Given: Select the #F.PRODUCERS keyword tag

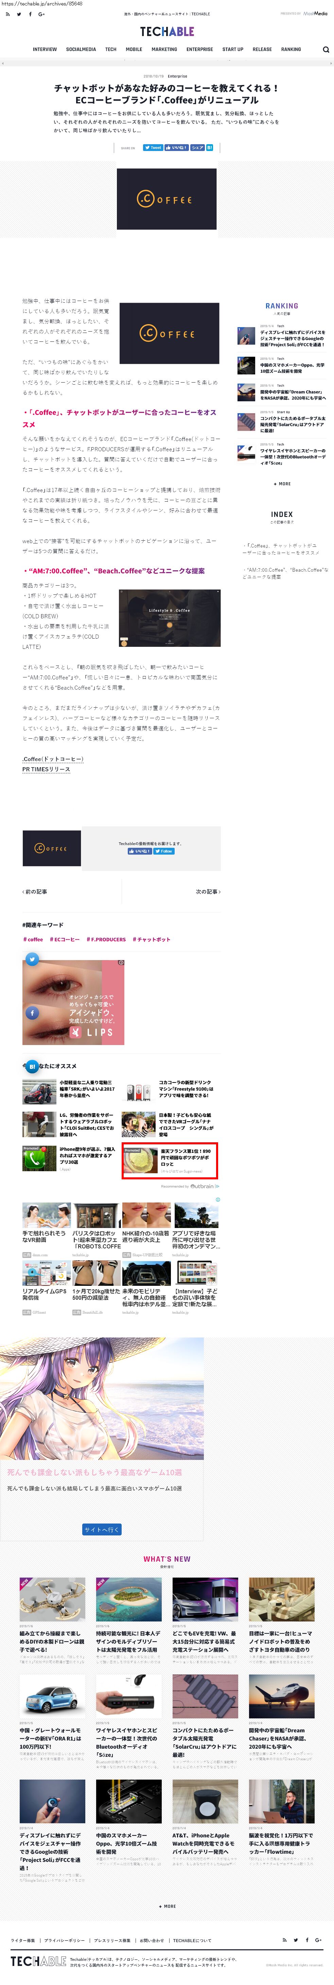Looking at the screenshot, I should coord(106,939).
